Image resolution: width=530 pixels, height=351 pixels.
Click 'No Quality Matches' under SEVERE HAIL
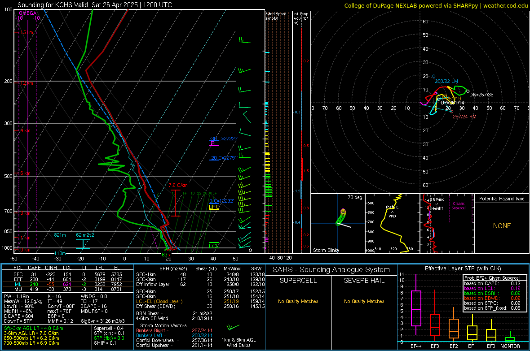point(364,301)
